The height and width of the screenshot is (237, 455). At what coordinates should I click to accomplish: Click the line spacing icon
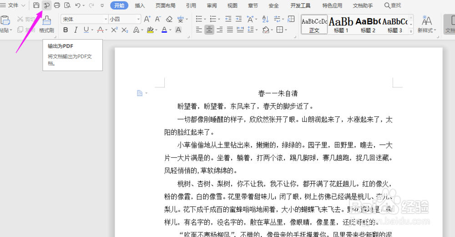point(250,30)
